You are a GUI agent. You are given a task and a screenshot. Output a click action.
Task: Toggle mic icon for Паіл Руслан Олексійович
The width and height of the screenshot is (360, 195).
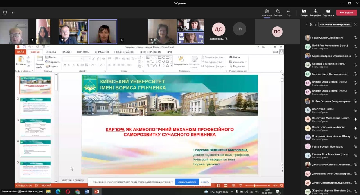[355, 38]
